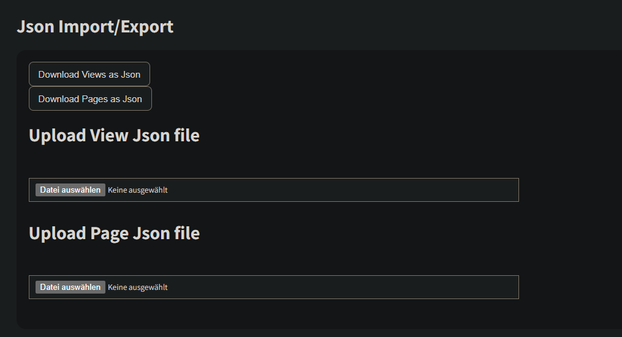Click the word "Page" in upload heading
The width and height of the screenshot is (622, 337).
pos(110,233)
